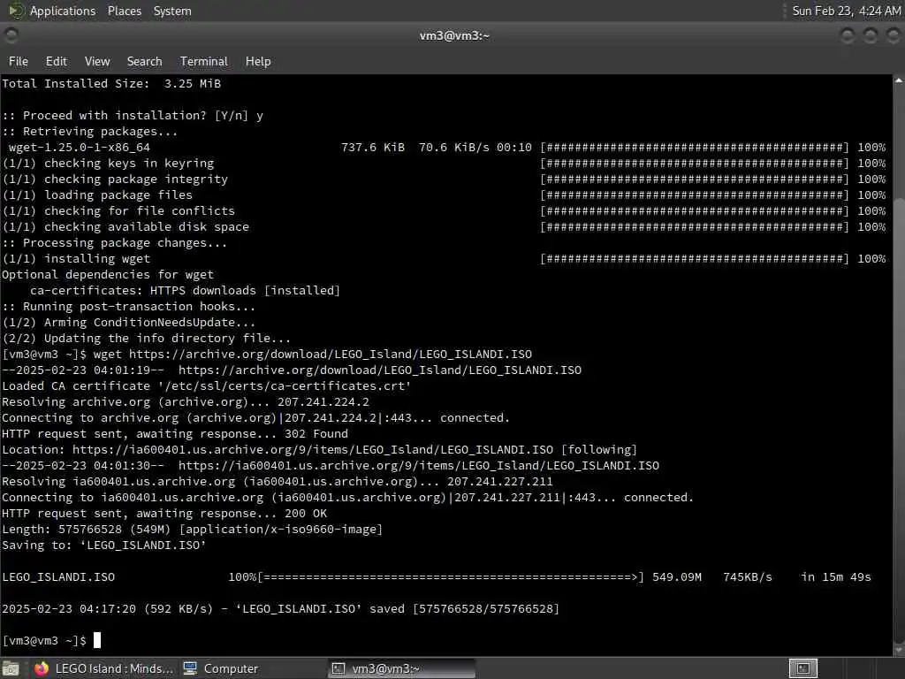Maximize the terminal window
Viewport: 905px width, 679px height.
(x=871, y=35)
